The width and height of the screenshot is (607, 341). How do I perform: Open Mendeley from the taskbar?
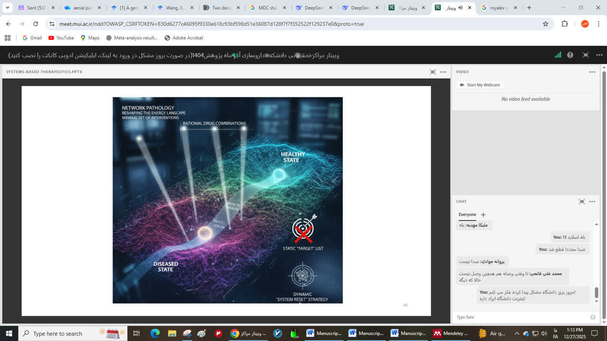[451, 333]
